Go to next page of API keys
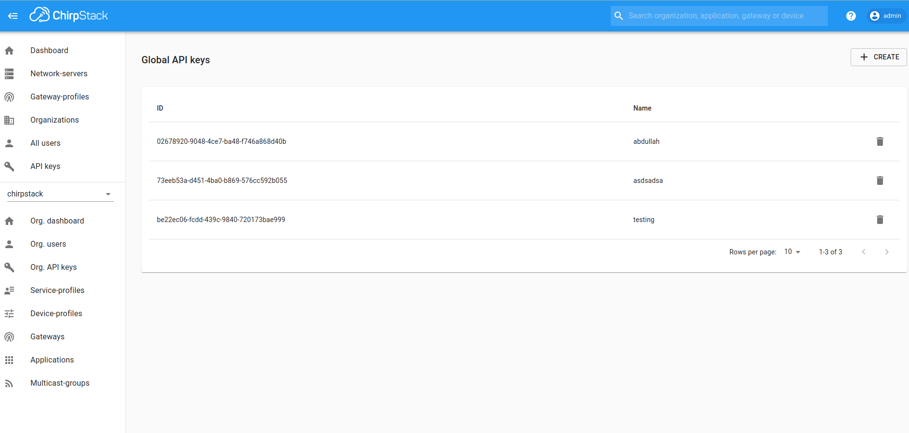The height and width of the screenshot is (433, 909). [886, 252]
